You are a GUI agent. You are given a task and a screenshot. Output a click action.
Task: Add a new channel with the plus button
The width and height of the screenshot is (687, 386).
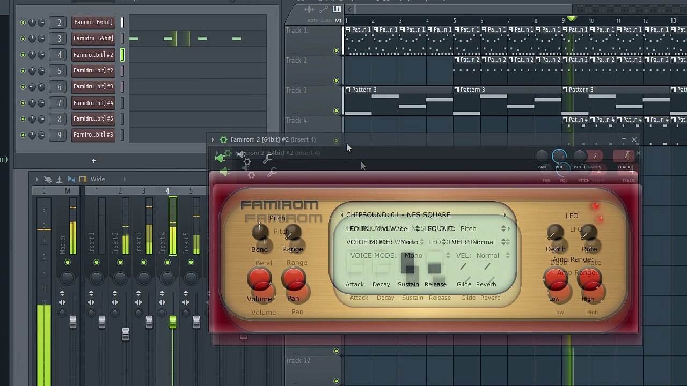[x=93, y=161]
